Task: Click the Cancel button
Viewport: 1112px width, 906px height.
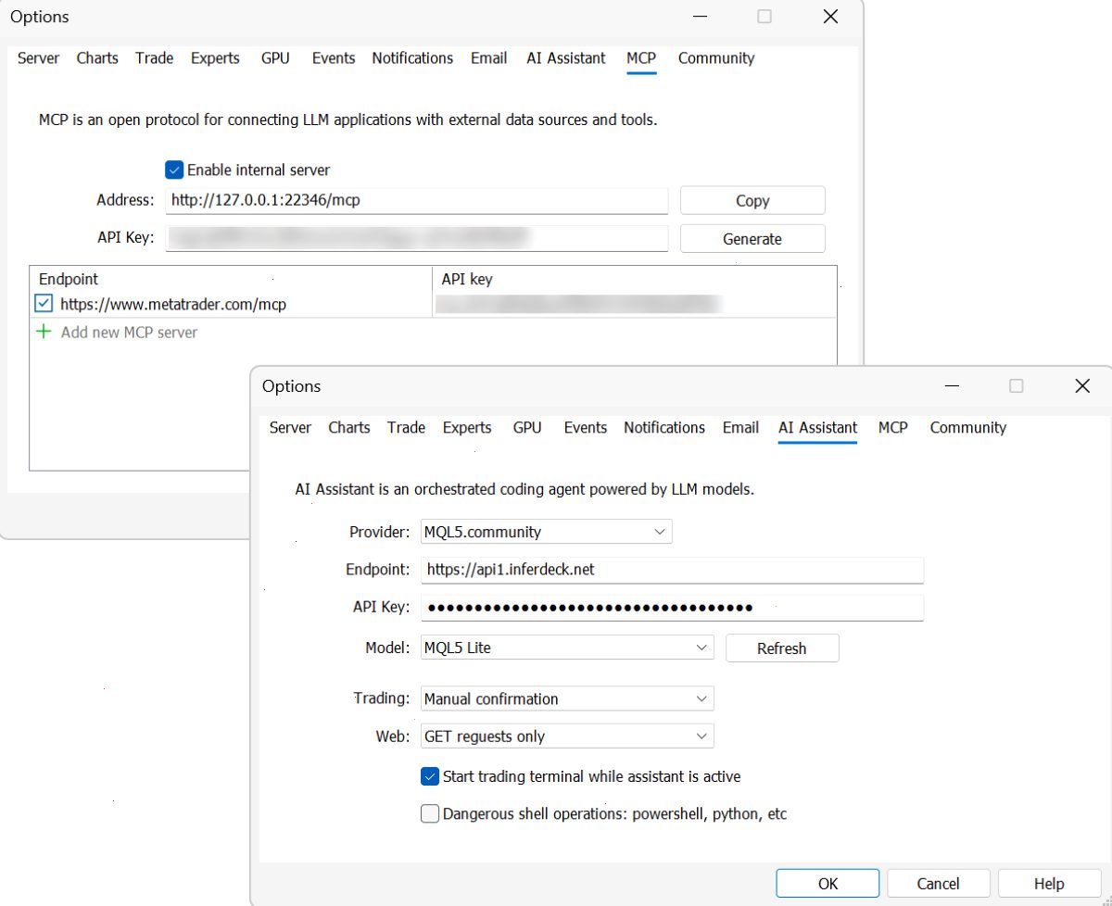Action: (938, 883)
